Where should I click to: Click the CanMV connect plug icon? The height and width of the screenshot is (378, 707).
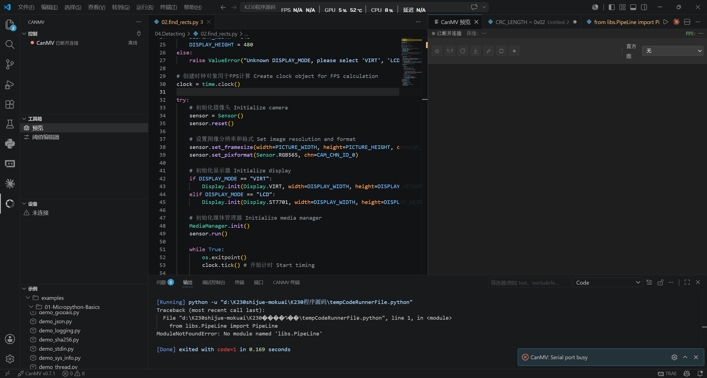pos(139,34)
